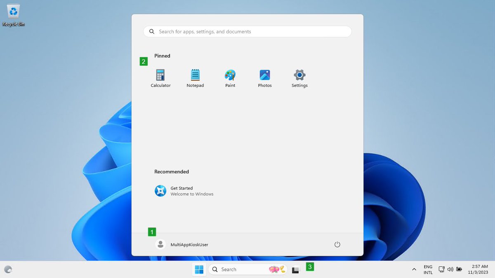Open the Notepad pinned app
495x278 pixels.
point(195,78)
